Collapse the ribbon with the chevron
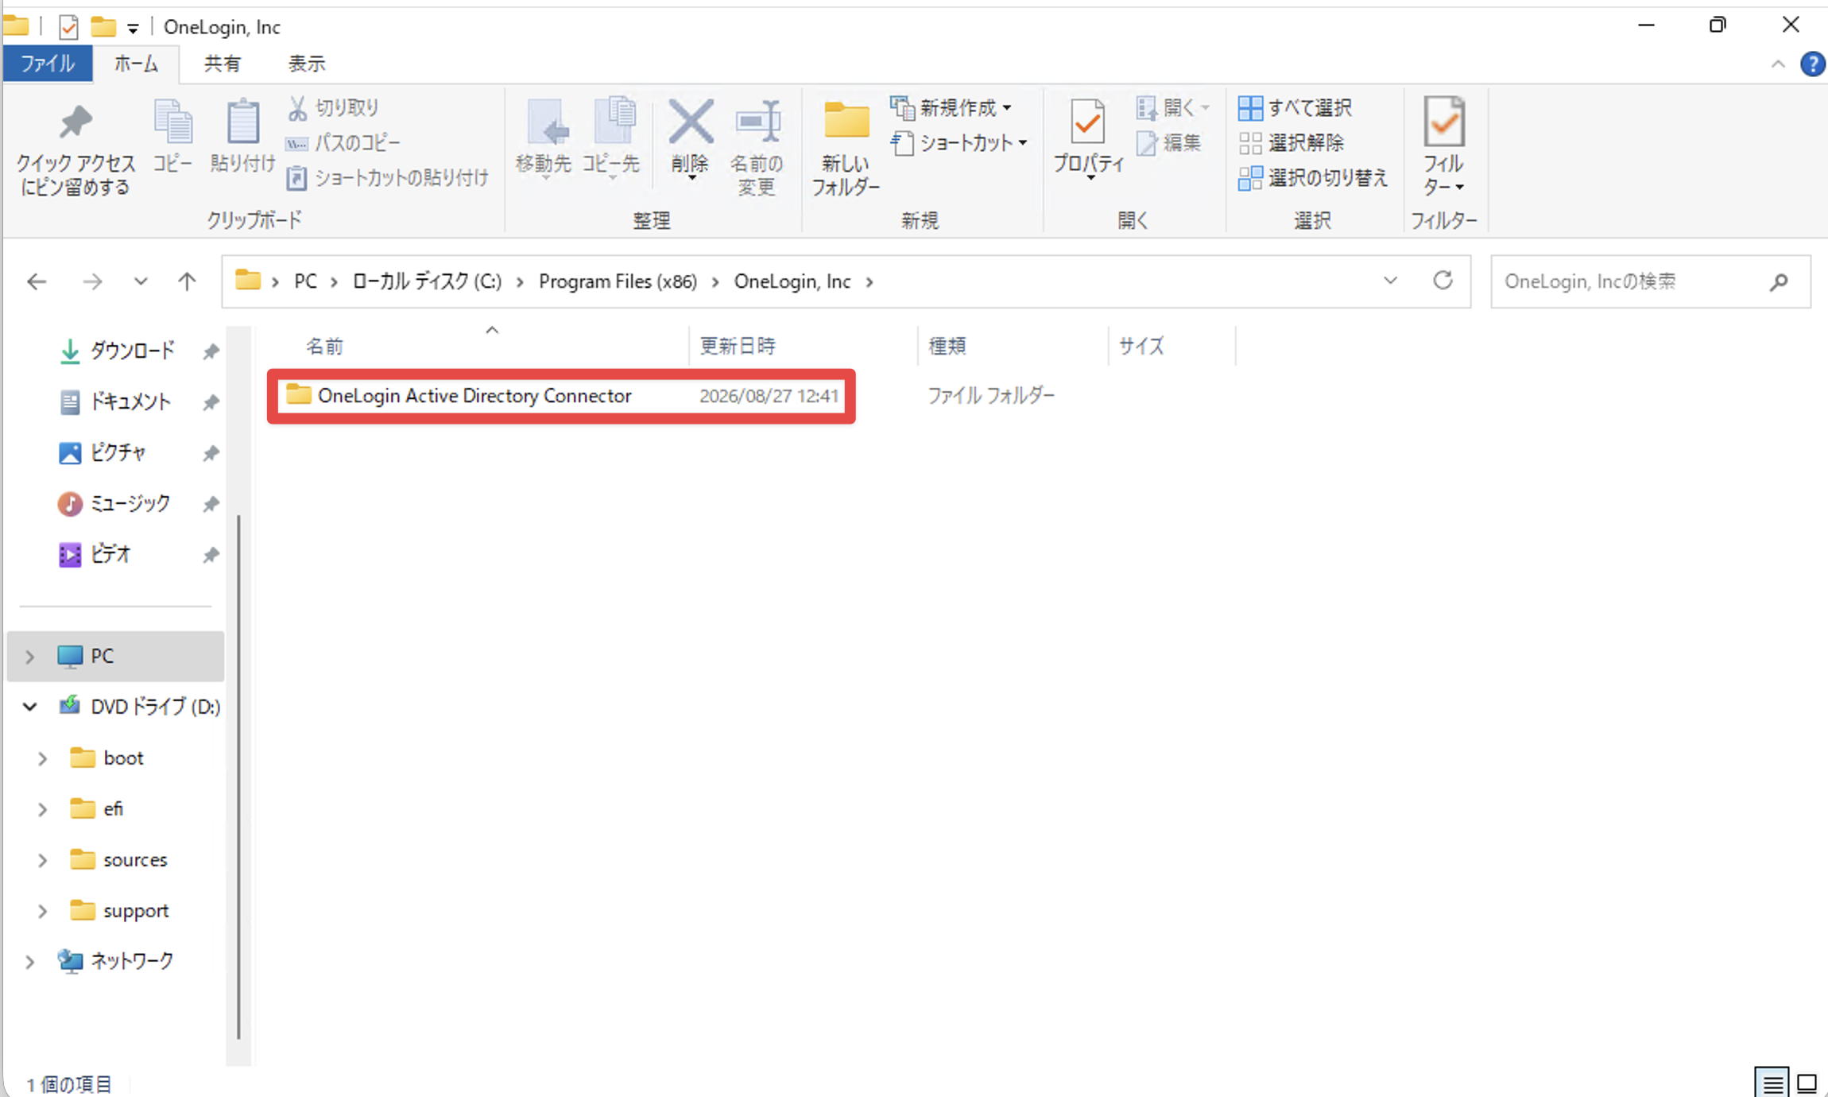This screenshot has height=1097, width=1828. (x=1778, y=64)
